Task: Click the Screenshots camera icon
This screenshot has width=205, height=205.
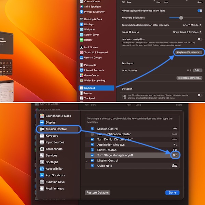Action: tap(42, 149)
